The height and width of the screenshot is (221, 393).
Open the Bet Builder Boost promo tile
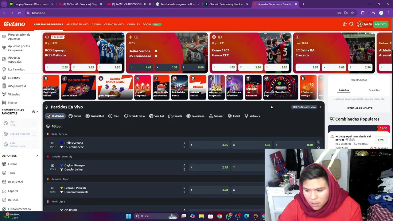coord(179,87)
